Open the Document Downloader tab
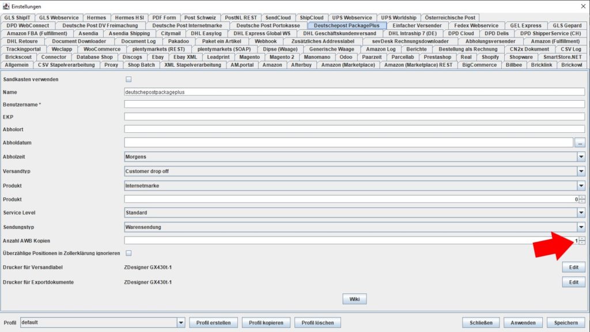 click(x=79, y=41)
